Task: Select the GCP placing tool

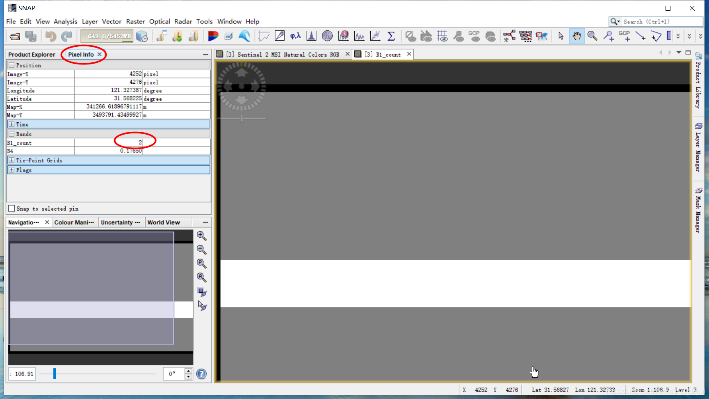Action: point(625,36)
